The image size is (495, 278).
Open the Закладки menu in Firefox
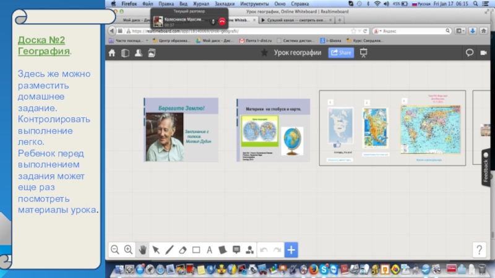(x=225, y=4)
